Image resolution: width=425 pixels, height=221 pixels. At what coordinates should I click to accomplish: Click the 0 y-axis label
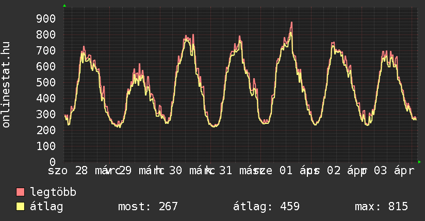click(52, 162)
